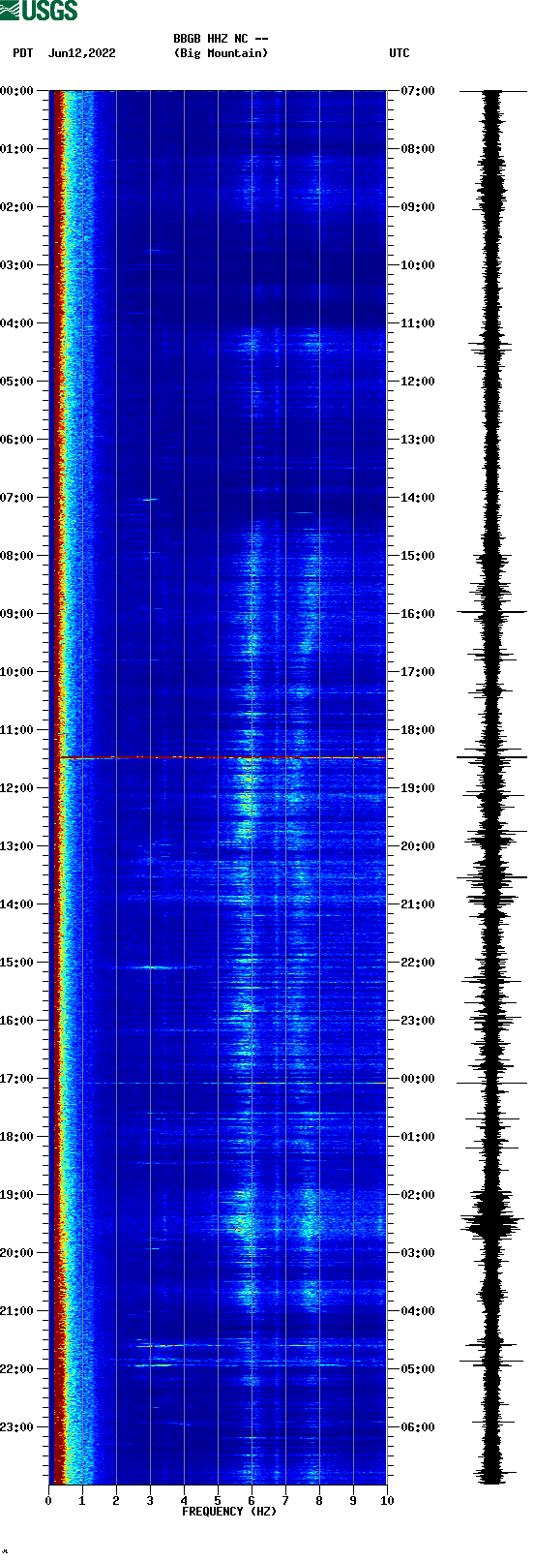Click the 03:00 PDT time label
Image resolution: width=534 pixels, height=1562 pixels.
click(17, 265)
